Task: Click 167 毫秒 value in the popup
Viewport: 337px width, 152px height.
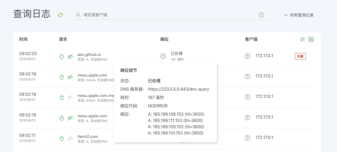Action: pos(156,97)
